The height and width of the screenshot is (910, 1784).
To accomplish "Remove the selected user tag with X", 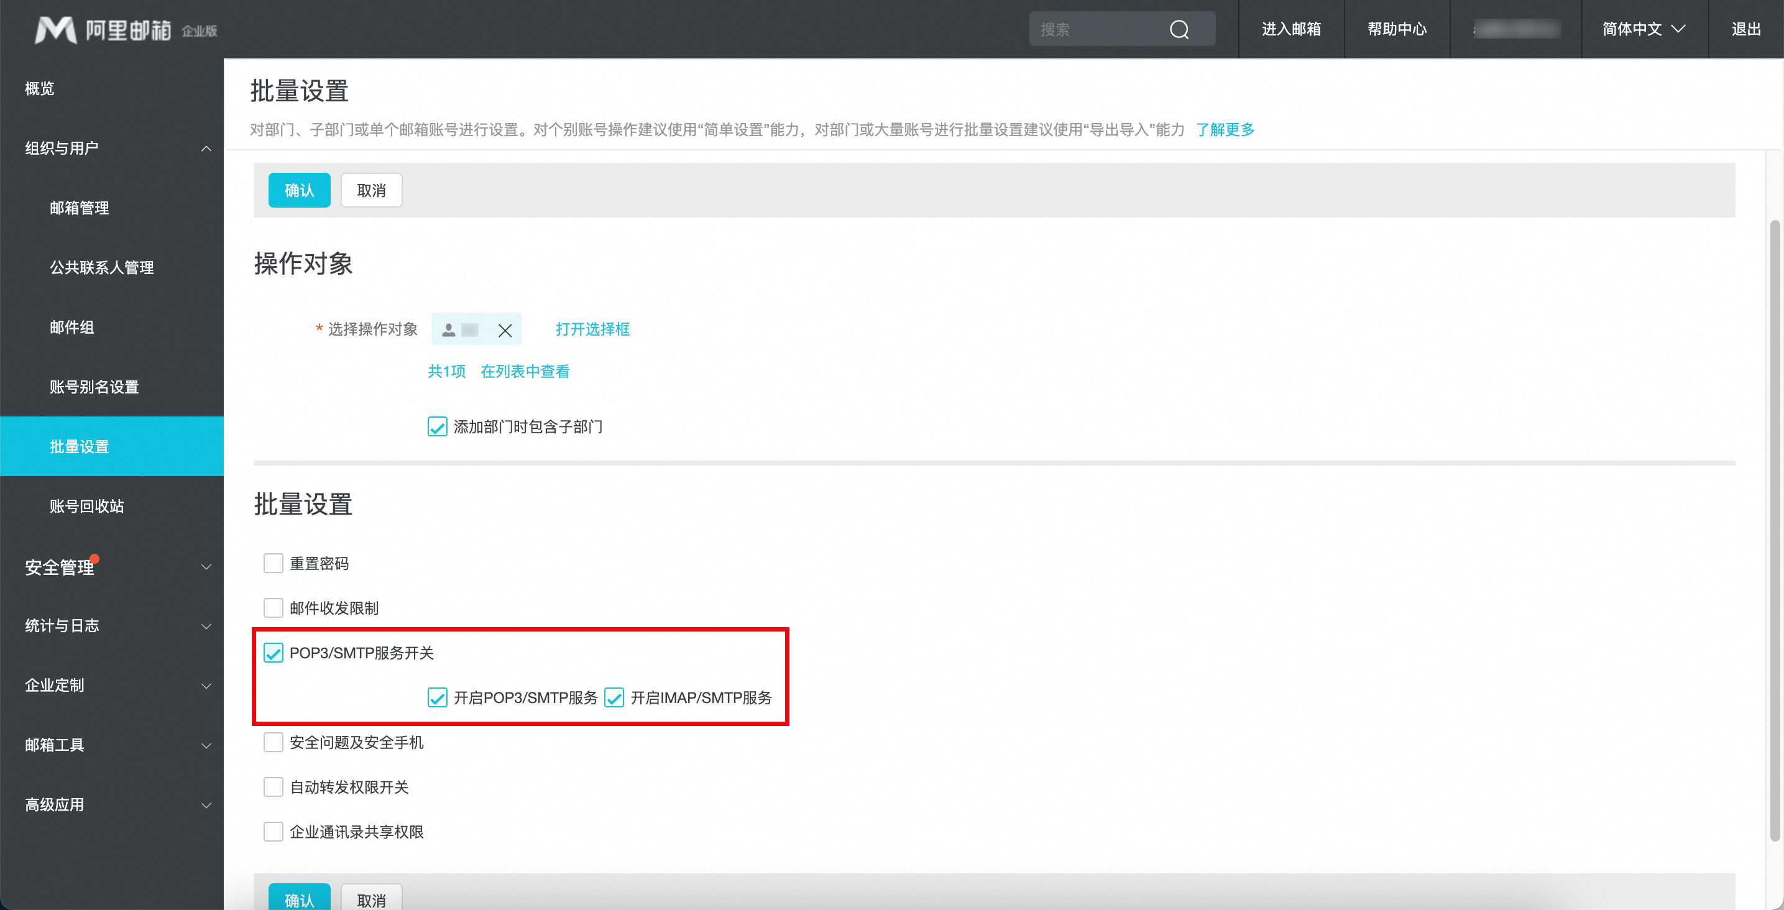I will (505, 330).
